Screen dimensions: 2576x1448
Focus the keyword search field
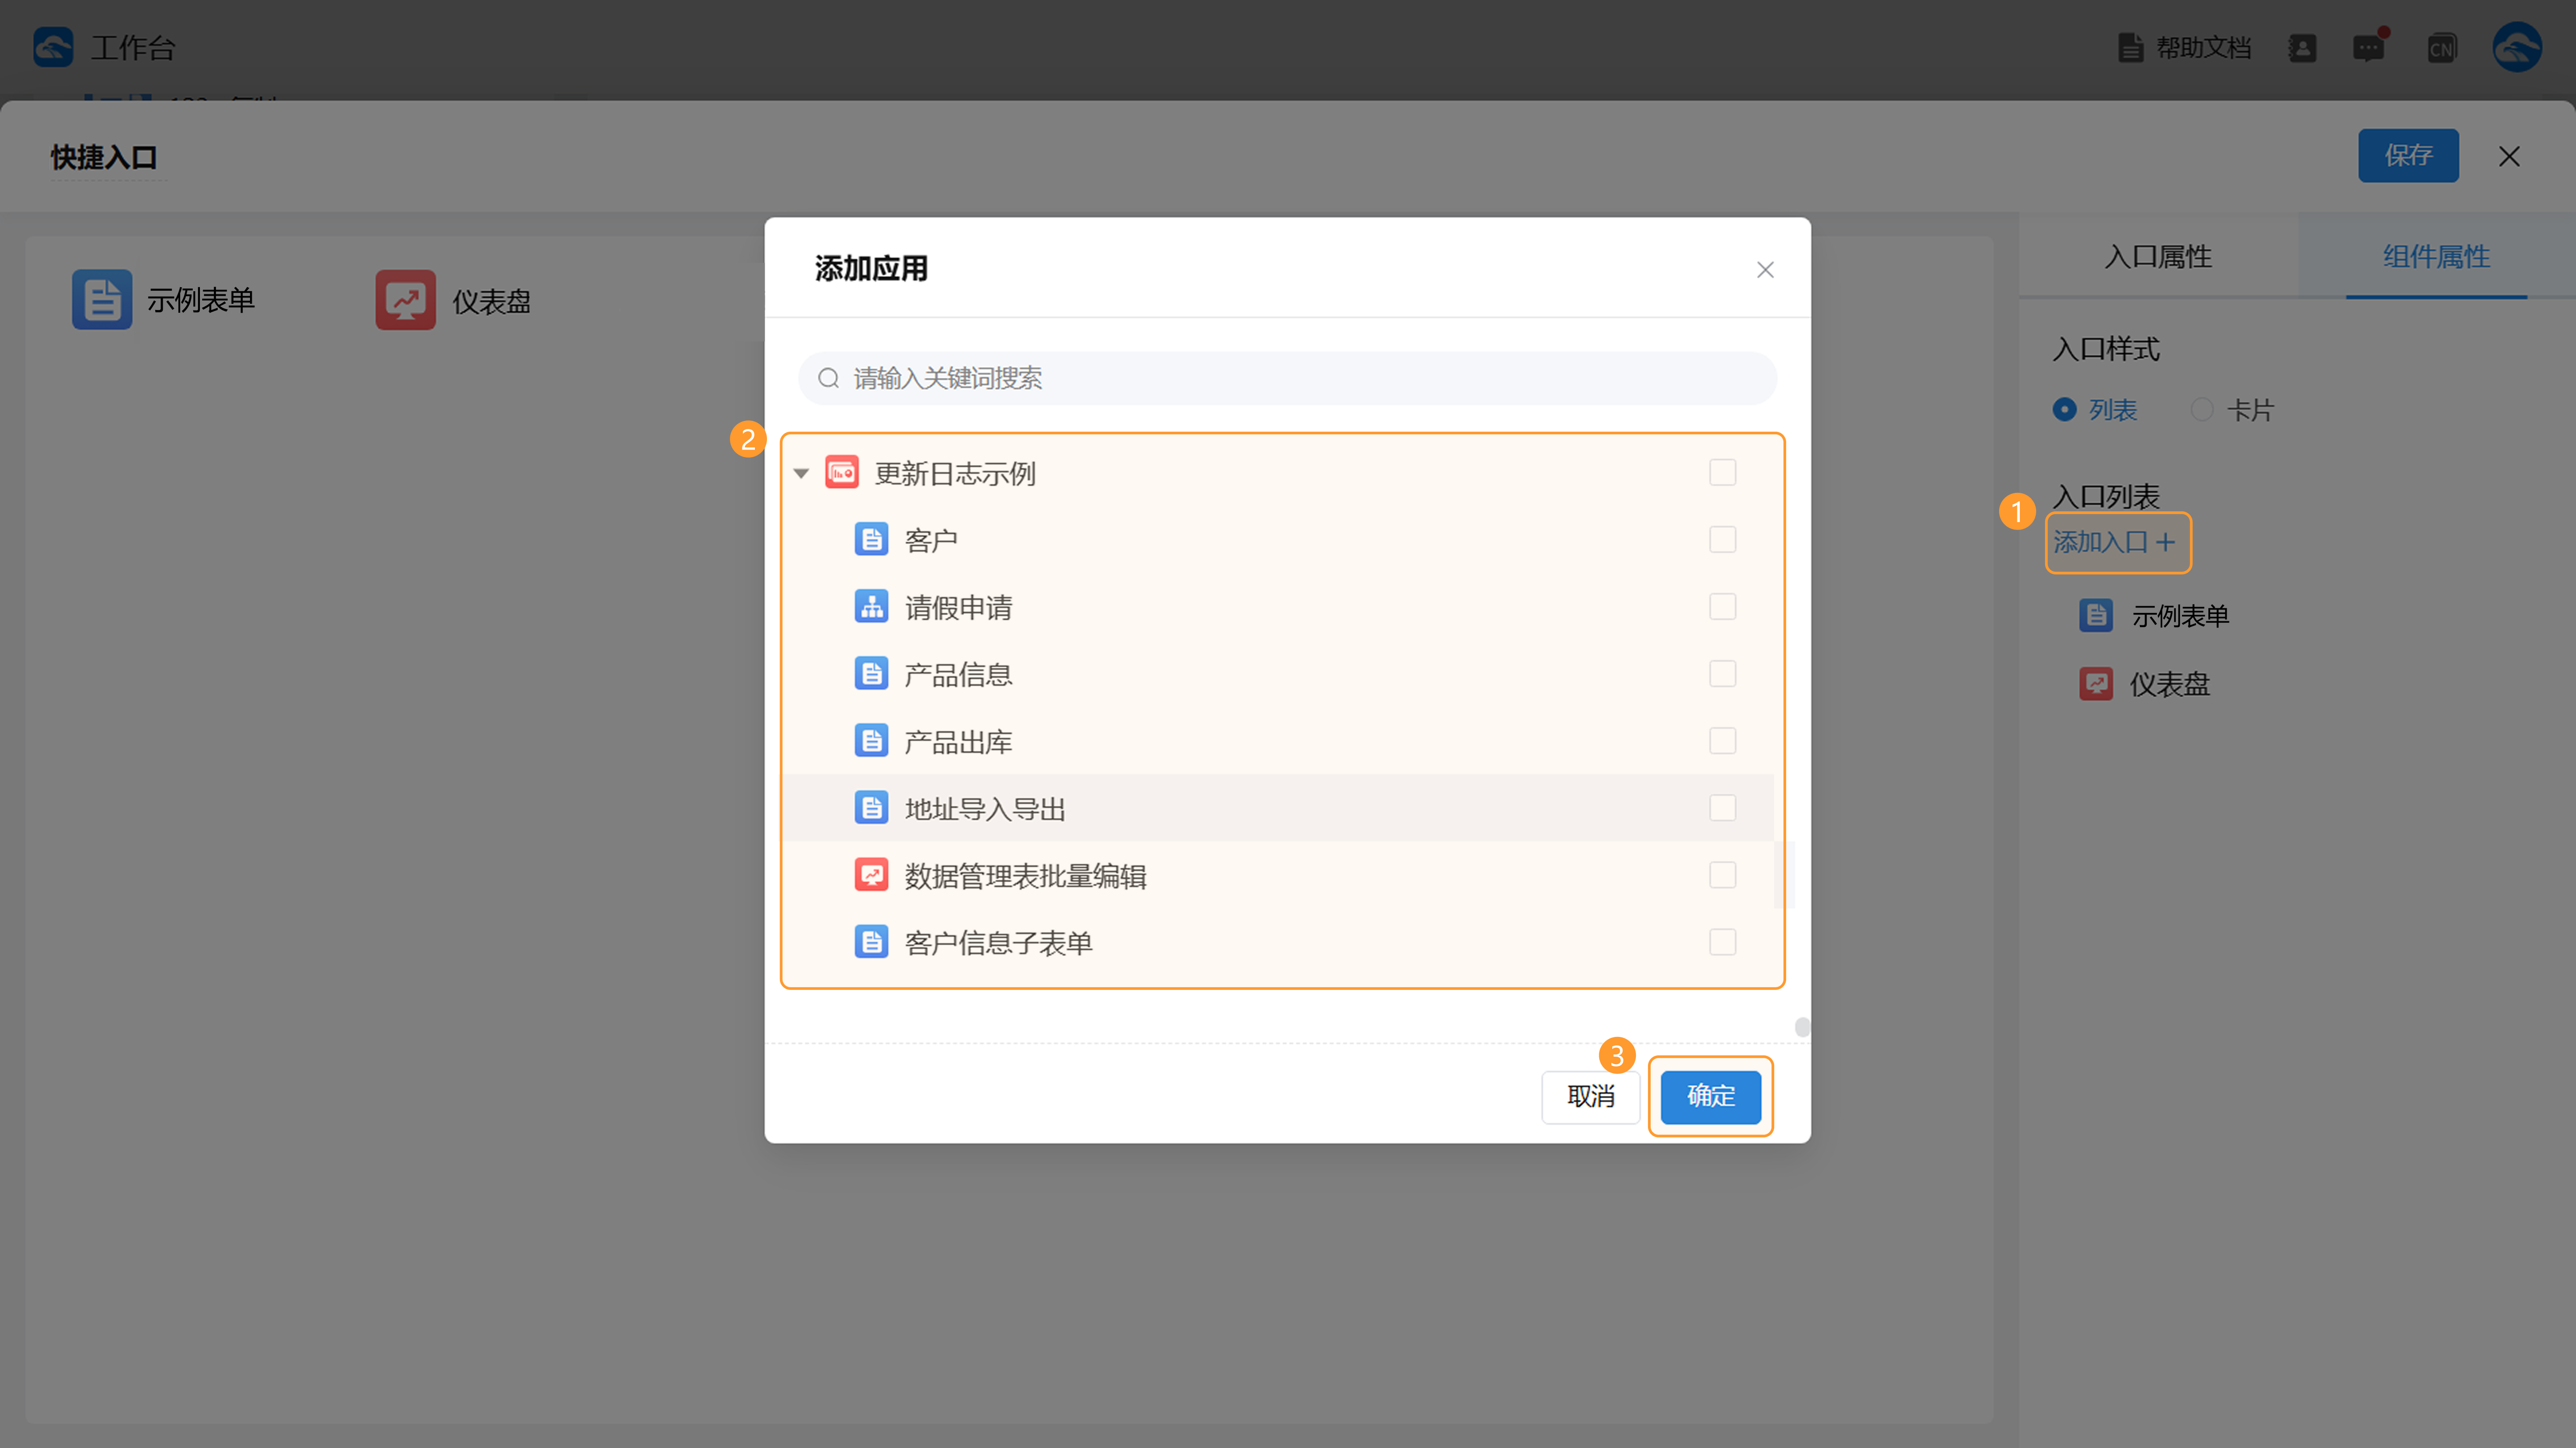(1287, 378)
